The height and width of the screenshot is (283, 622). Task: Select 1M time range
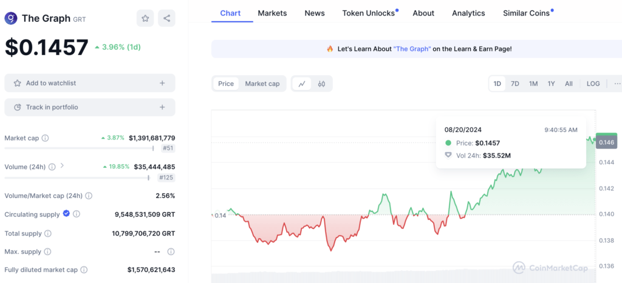pos(533,84)
